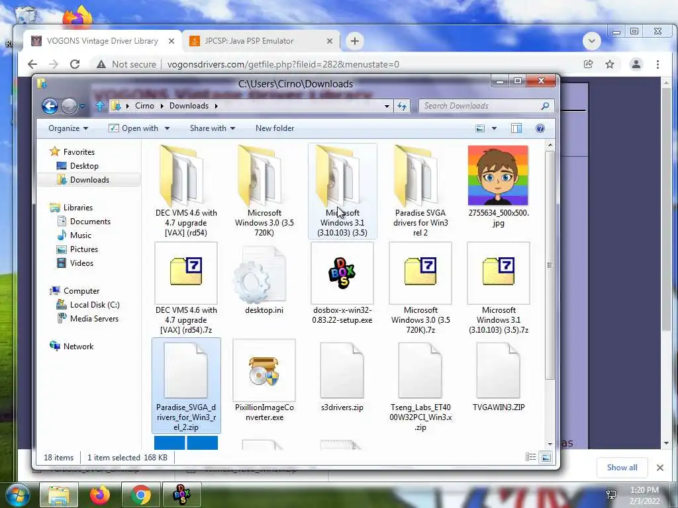Select dosbox-x-win32-0.83.22-setup.exe

pos(342,284)
